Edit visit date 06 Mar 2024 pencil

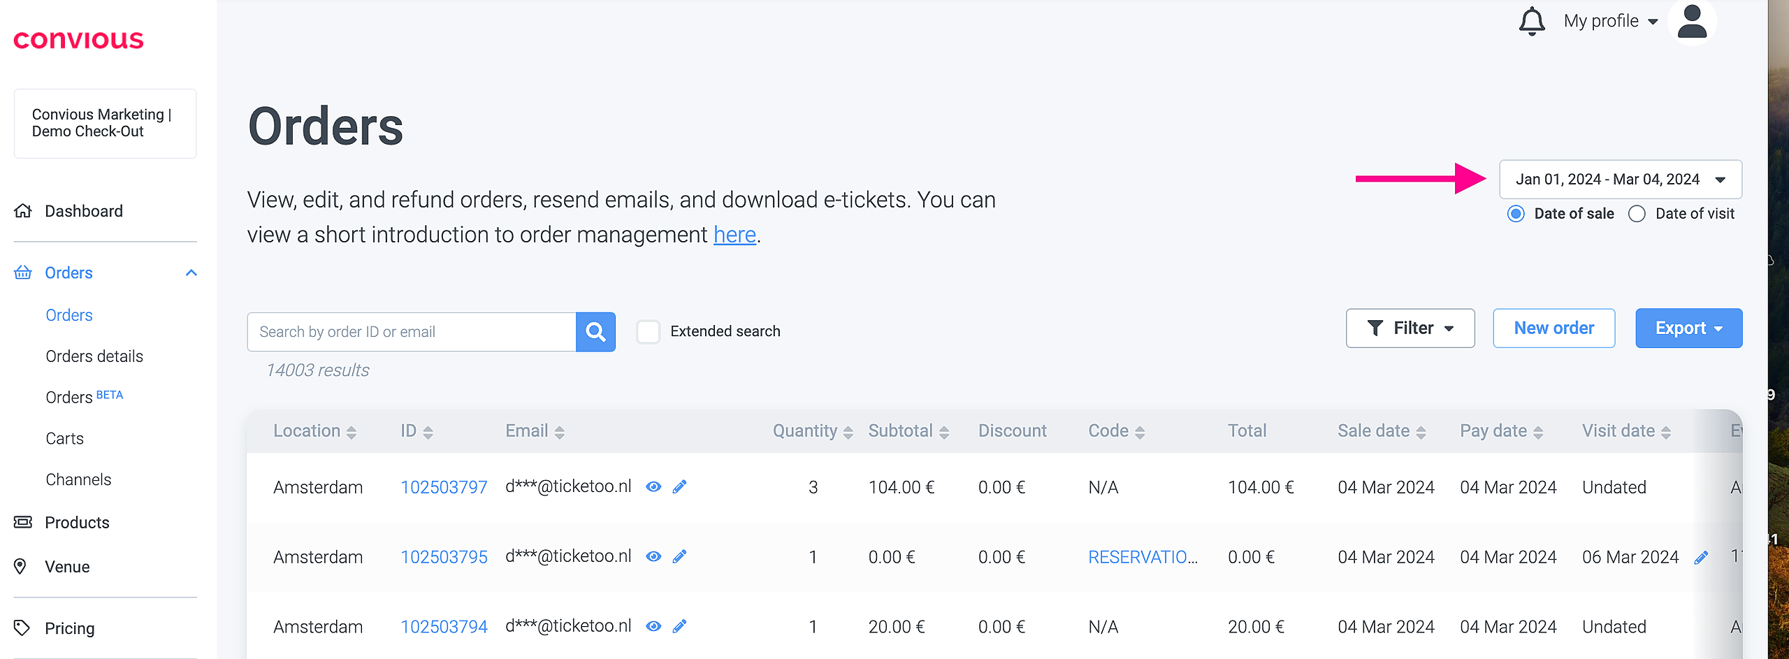point(1701,558)
